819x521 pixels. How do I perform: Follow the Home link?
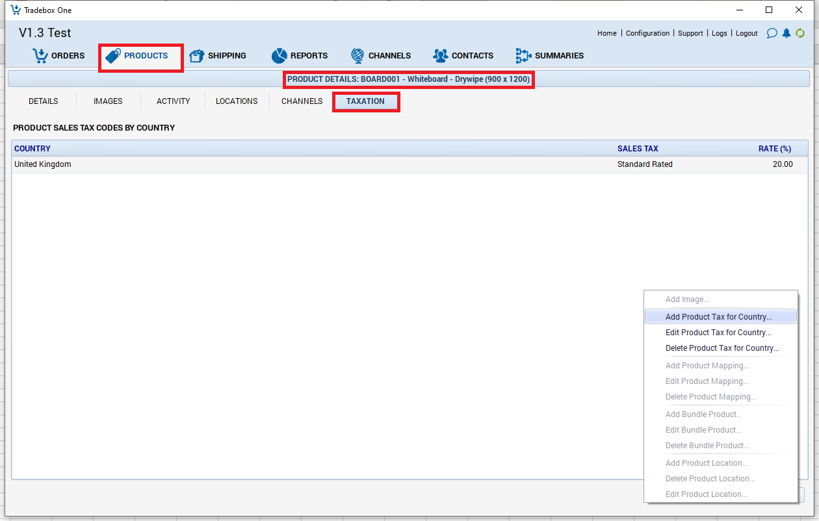[607, 33]
